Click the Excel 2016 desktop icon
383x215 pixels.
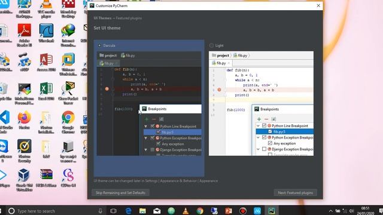pyautogui.click(x=46, y=91)
